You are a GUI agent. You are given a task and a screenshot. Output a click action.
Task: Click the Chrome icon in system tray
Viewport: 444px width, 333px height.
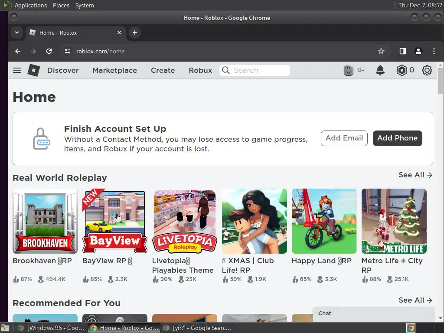click(411, 328)
